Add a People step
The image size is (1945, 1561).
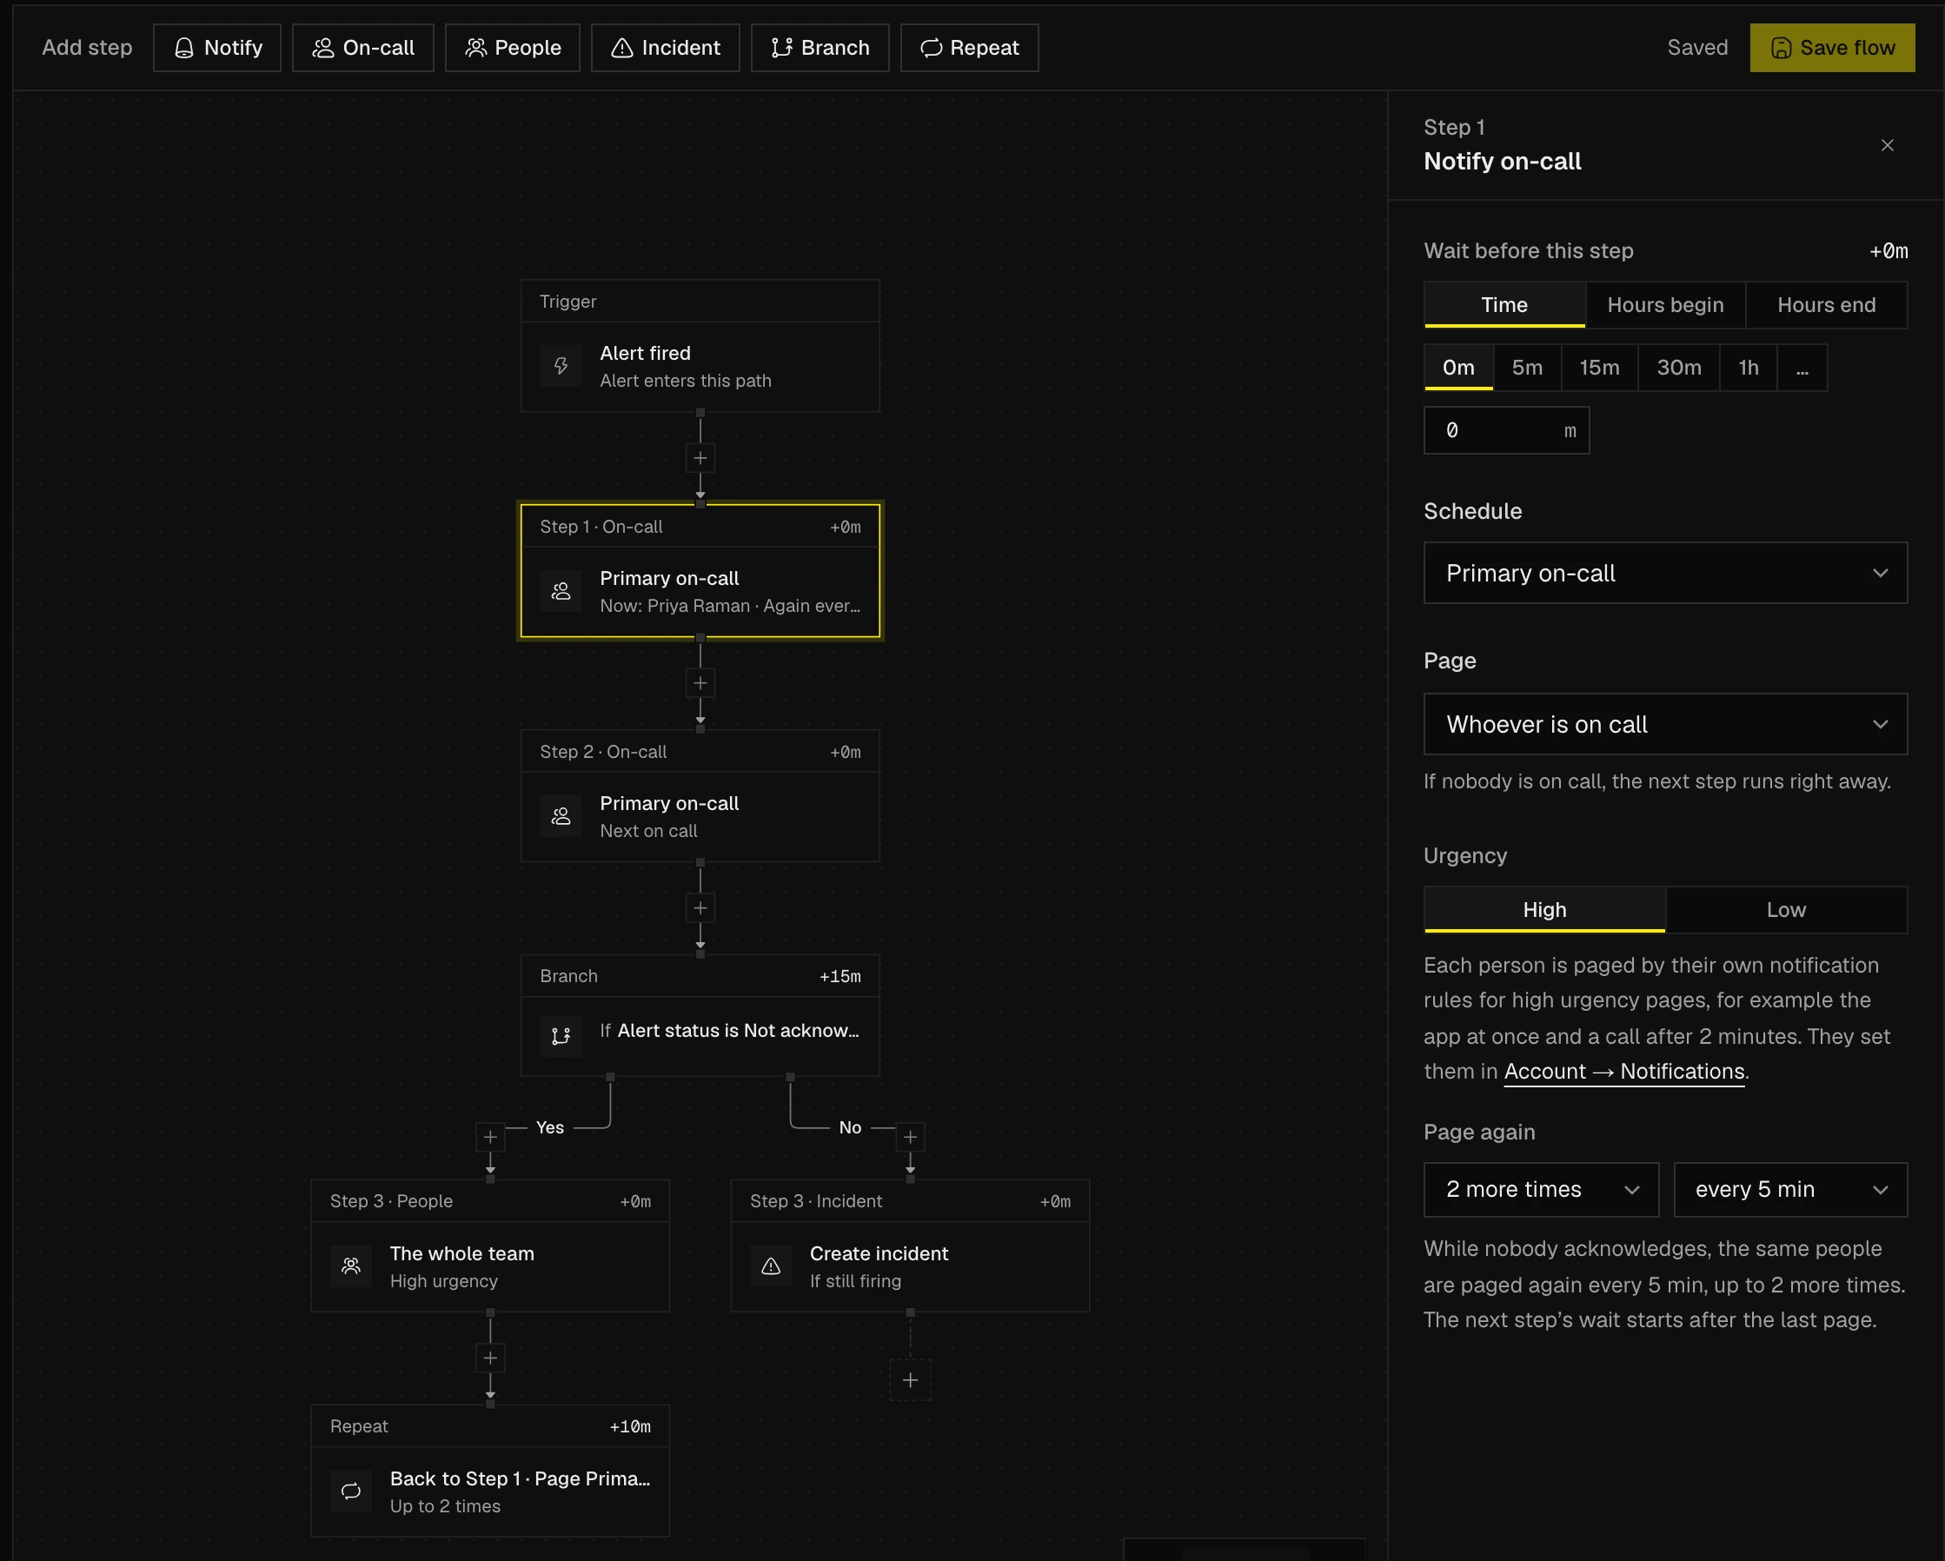513,48
